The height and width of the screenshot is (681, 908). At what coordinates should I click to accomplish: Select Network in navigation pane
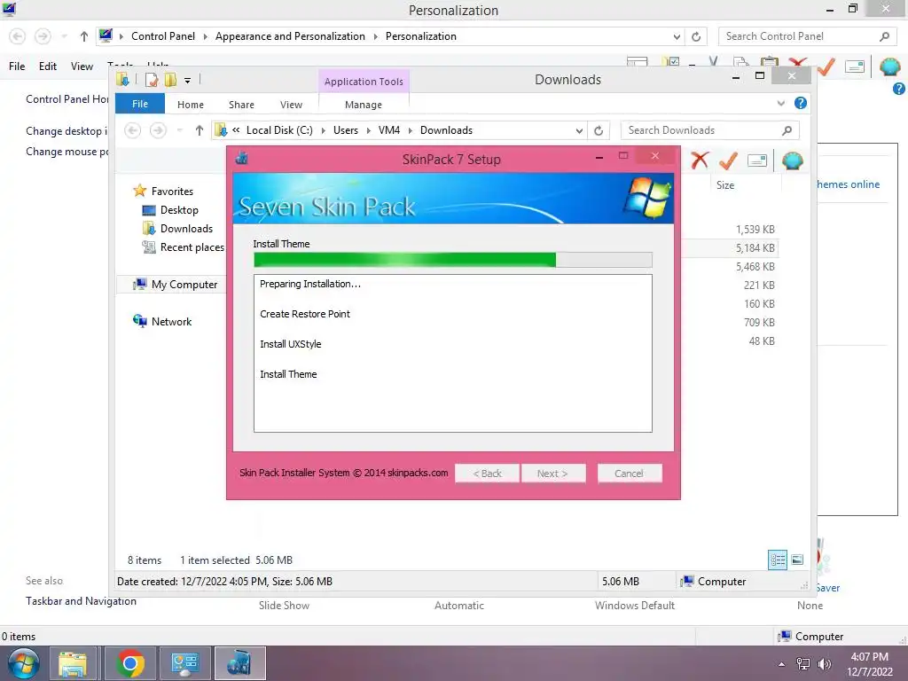[x=171, y=321]
